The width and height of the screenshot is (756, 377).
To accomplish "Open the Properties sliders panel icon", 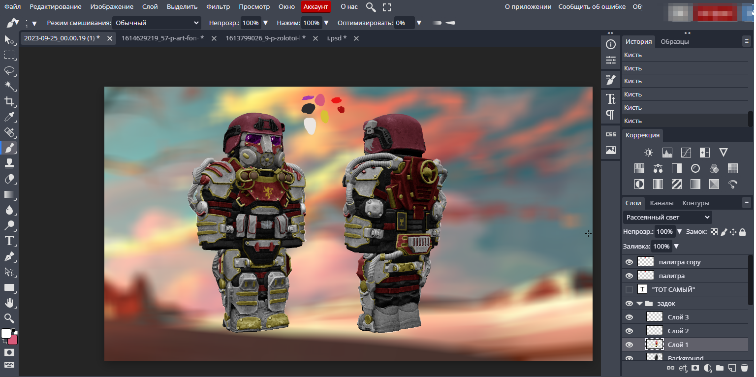I will pyautogui.click(x=611, y=60).
